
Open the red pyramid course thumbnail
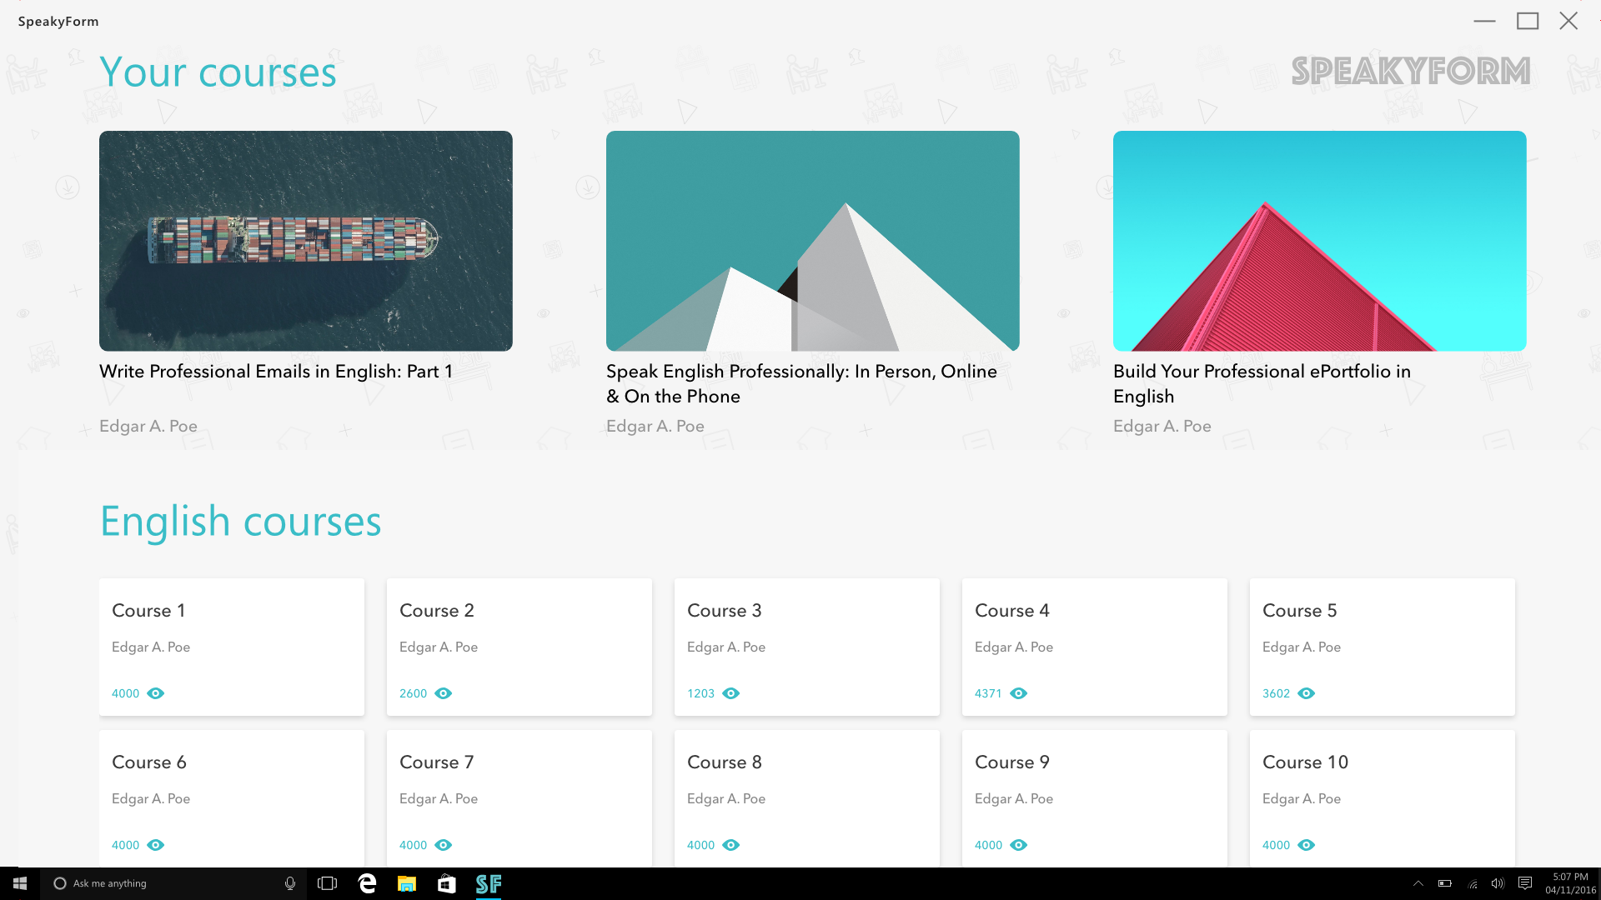[1320, 241]
